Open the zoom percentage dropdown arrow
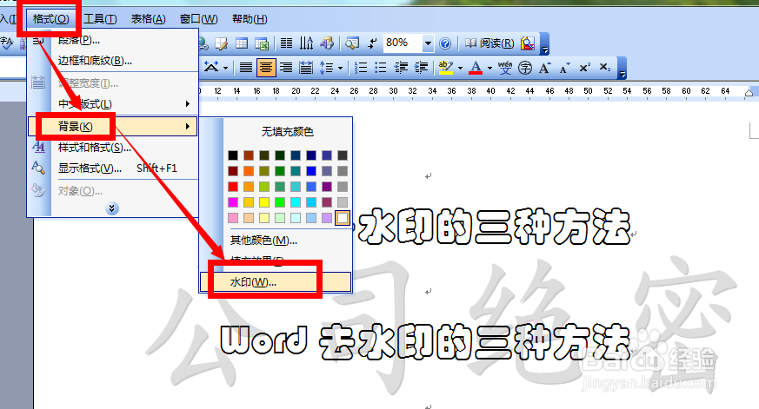This screenshot has height=409, width=759. tap(428, 43)
